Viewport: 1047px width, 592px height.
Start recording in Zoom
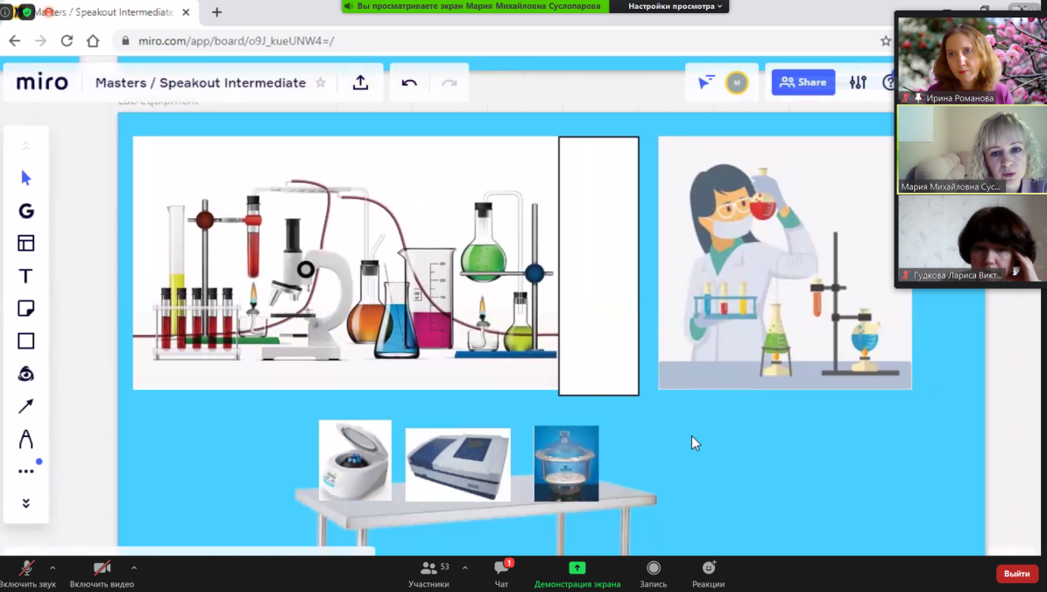coord(653,574)
